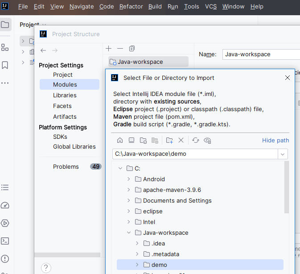The image size is (300, 274).
Task: Select Project under Project Settings
Action: click(63, 75)
